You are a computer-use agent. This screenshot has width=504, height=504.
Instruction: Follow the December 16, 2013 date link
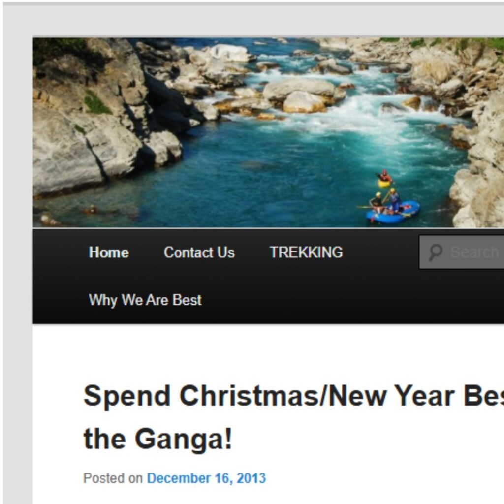tap(206, 478)
